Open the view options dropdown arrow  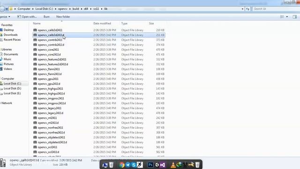tap(287, 17)
